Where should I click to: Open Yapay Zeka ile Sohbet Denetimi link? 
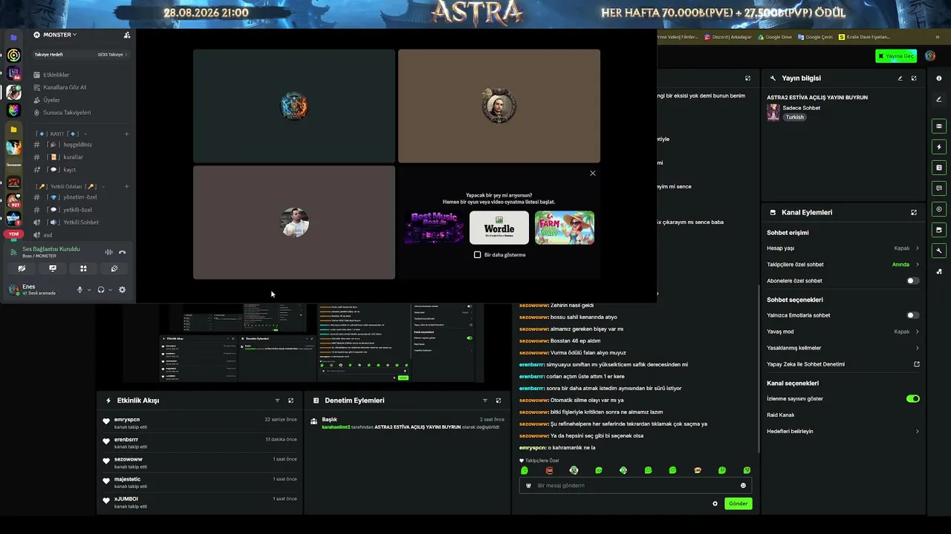click(843, 364)
